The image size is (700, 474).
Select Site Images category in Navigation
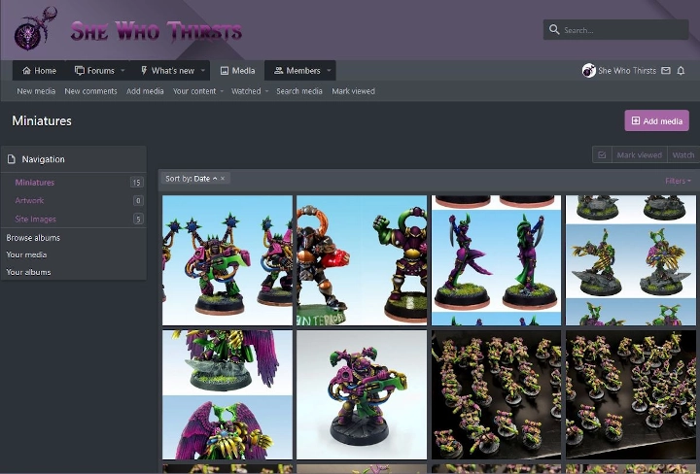(36, 219)
